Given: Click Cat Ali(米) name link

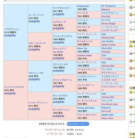Looking at the screenshot, I should pyautogui.click(x=58, y=52).
